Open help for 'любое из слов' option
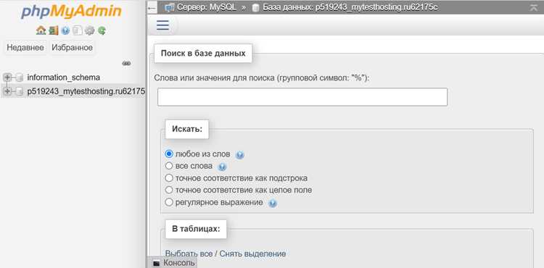Viewport: 544px width, 268px height. [x=240, y=155]
